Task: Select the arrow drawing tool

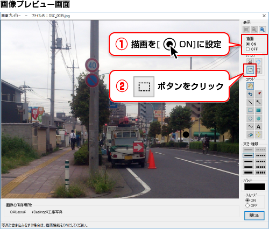Action: click(258, 102)
